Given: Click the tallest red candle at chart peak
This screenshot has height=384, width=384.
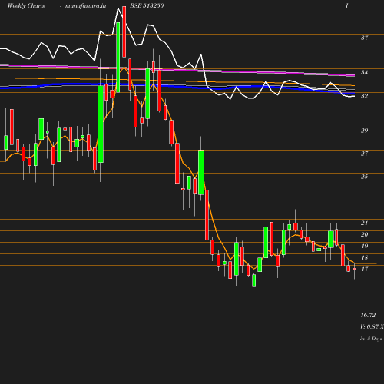Looking at the screenshot, I should click(x=124, y=31).
